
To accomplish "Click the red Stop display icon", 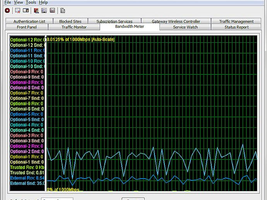I will click(7, 10).
